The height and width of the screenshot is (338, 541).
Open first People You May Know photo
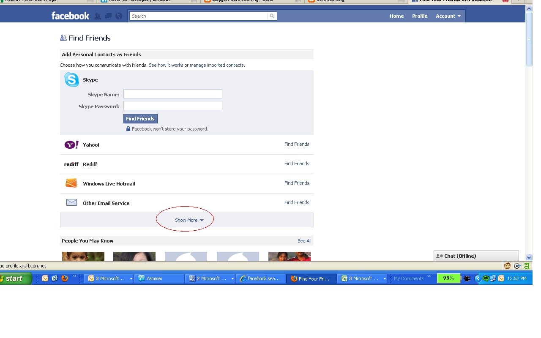click(x=83, y=256)
